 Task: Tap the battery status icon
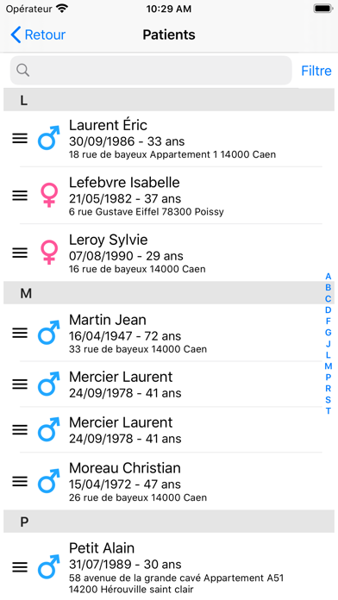323,9
